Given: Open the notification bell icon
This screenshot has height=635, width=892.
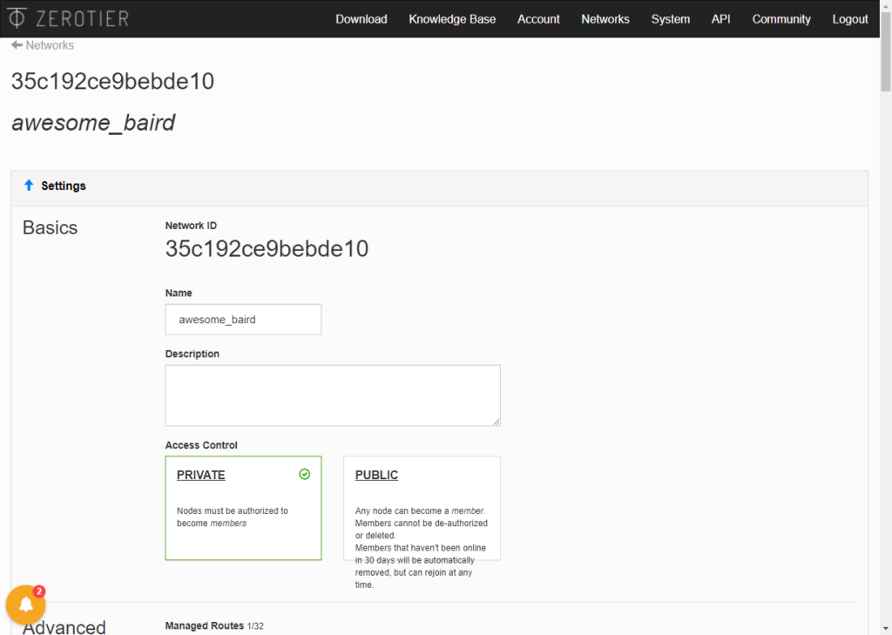Looking at the screenshot, I should point(25,605).
